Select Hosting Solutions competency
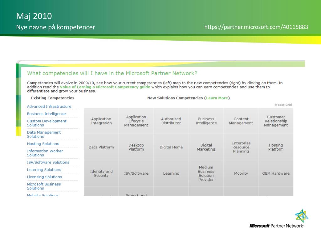 pyautogui.click(x=43, y=144)
